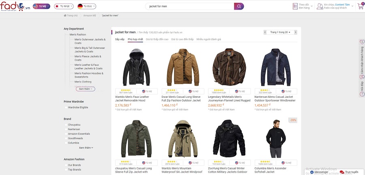The width and height of the screenshot is (365, 175).
Task: Select the Từ Nhật Japan store
Action: 64,6
